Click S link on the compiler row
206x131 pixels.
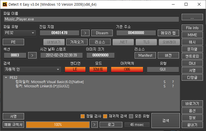[x=164, y=82]
